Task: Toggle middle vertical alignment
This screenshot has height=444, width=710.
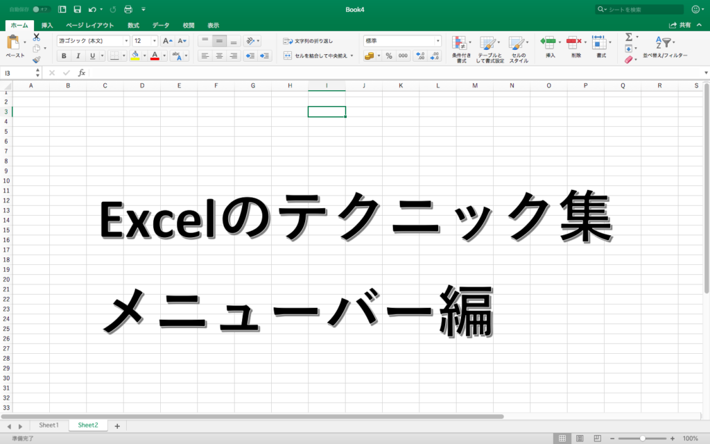Action: coord(219,41)
